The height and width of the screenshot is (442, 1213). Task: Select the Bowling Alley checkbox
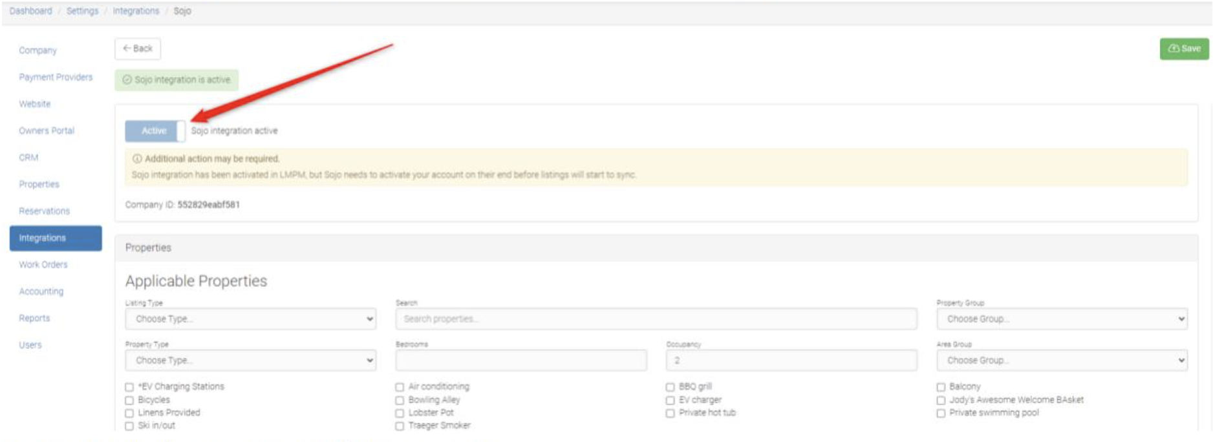click(400, 401)
